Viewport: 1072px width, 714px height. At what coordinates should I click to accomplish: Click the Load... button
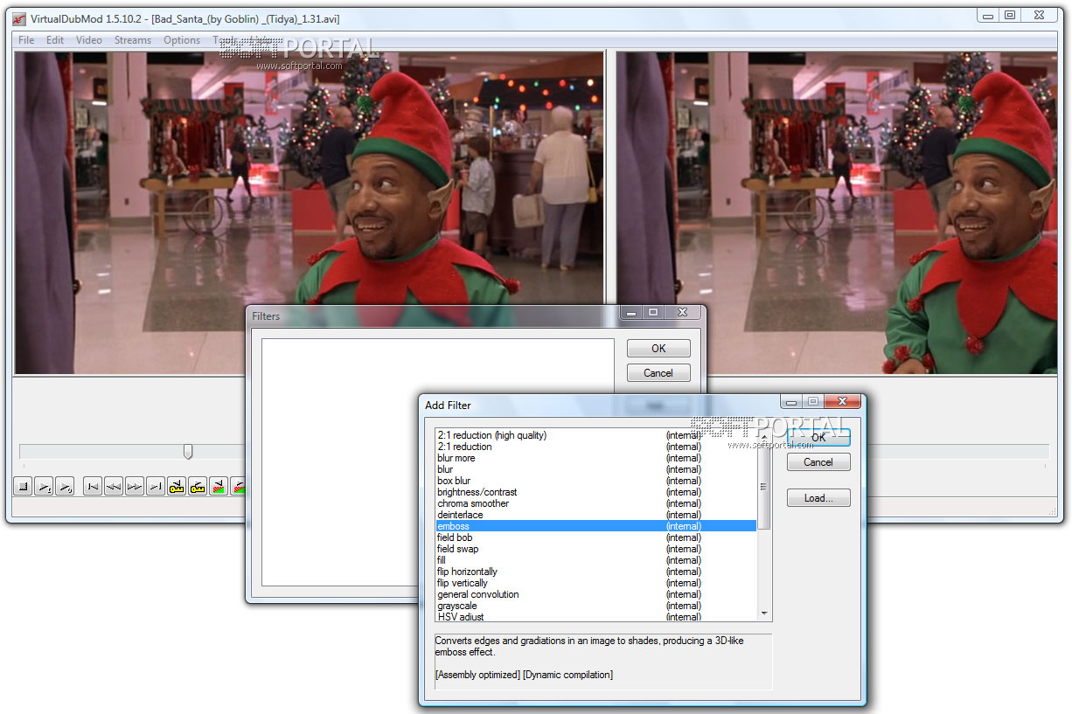[x=818, y=497]
